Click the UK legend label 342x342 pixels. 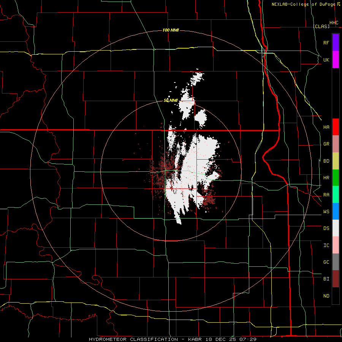coord(326,60)
